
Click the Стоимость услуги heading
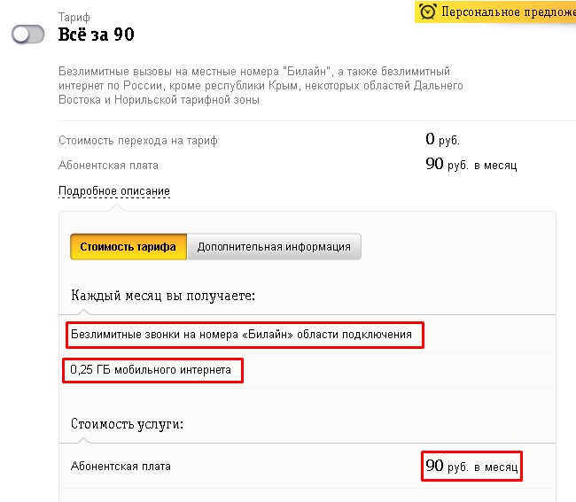coord(127,424)
